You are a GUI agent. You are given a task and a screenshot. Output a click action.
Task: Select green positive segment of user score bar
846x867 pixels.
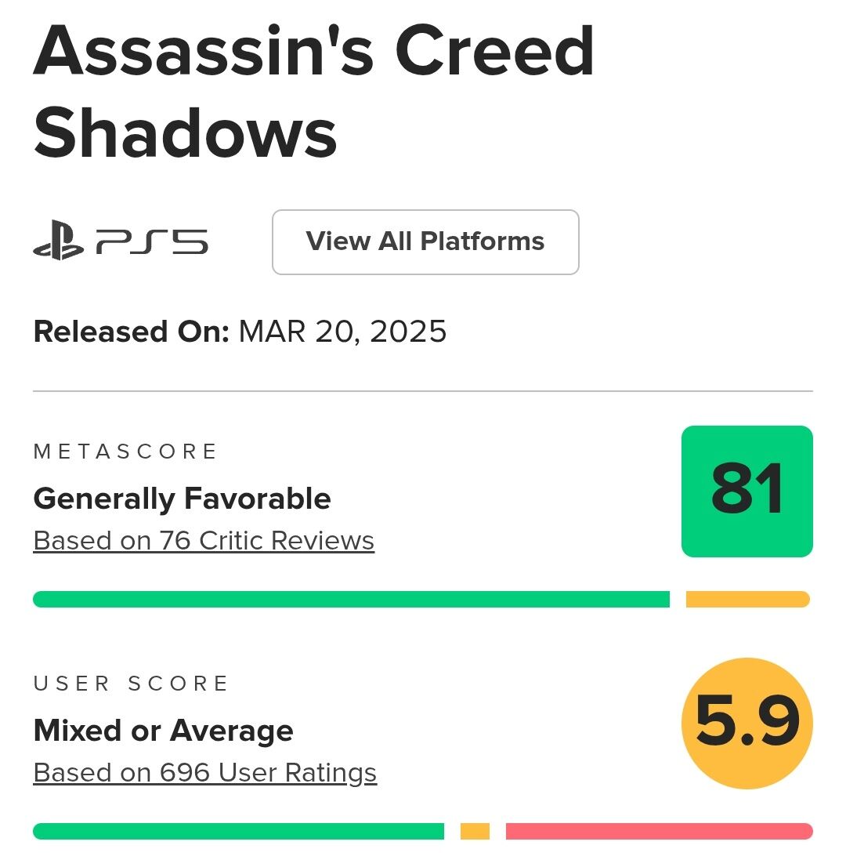click(238, 831)
